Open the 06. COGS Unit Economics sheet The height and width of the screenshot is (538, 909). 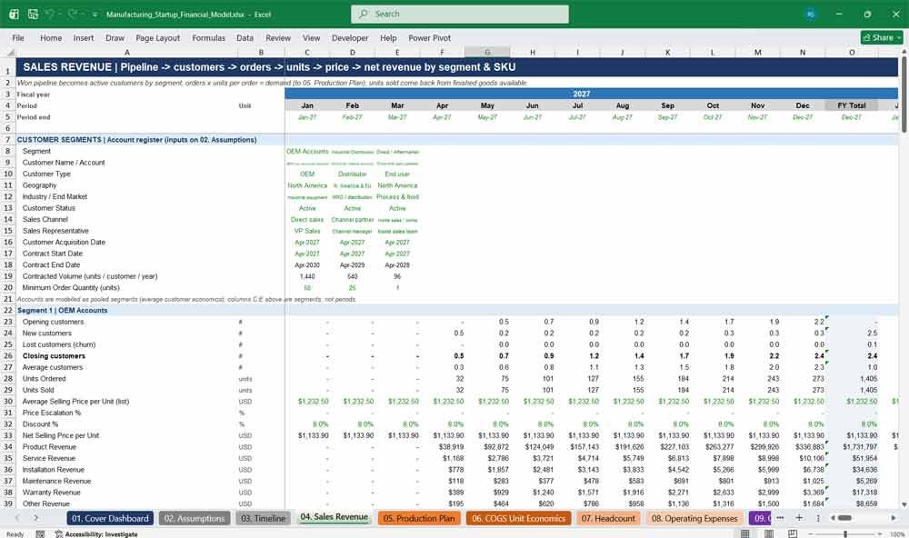tap(518, 518)
